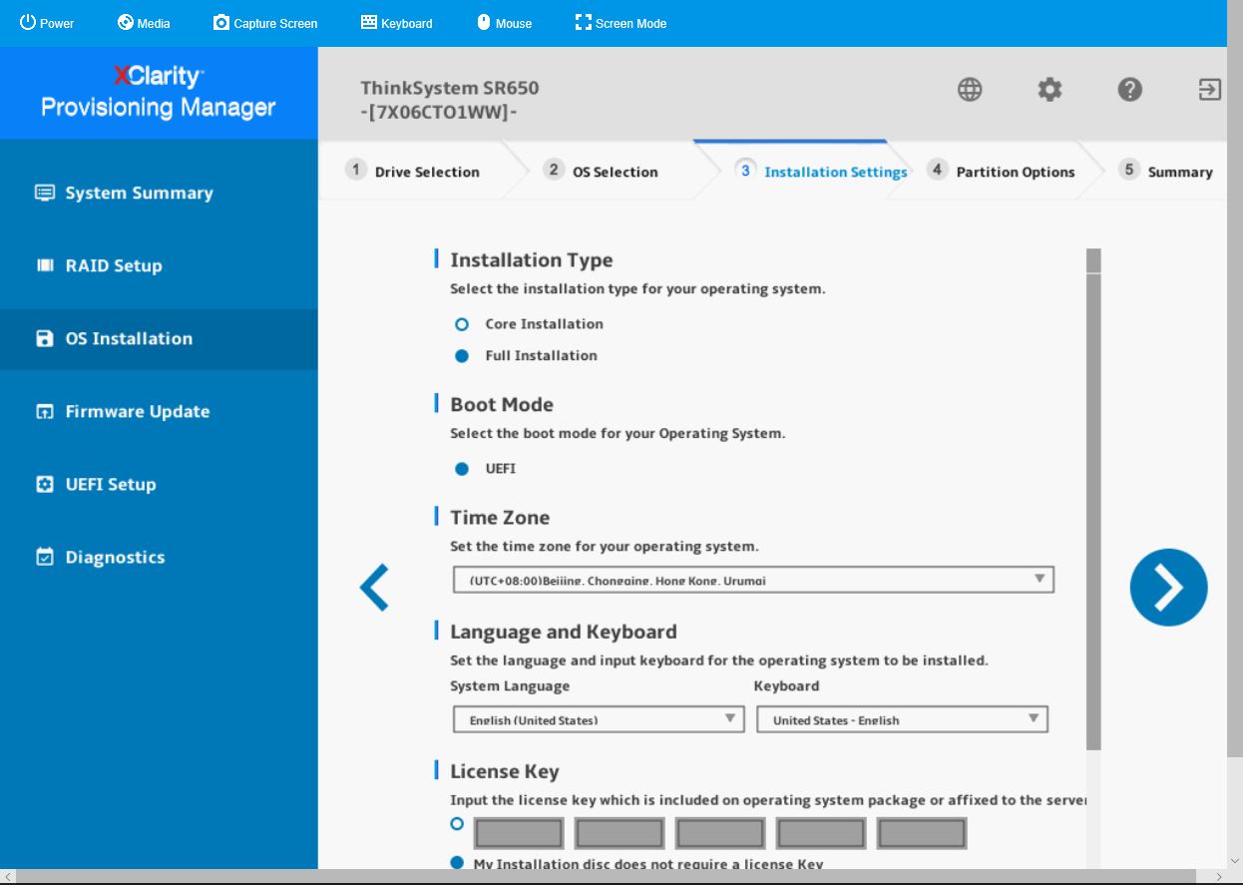The width and height of the screenshot is (1243, 885).
Task: Select the no license key required option
Action: point(457,862)
